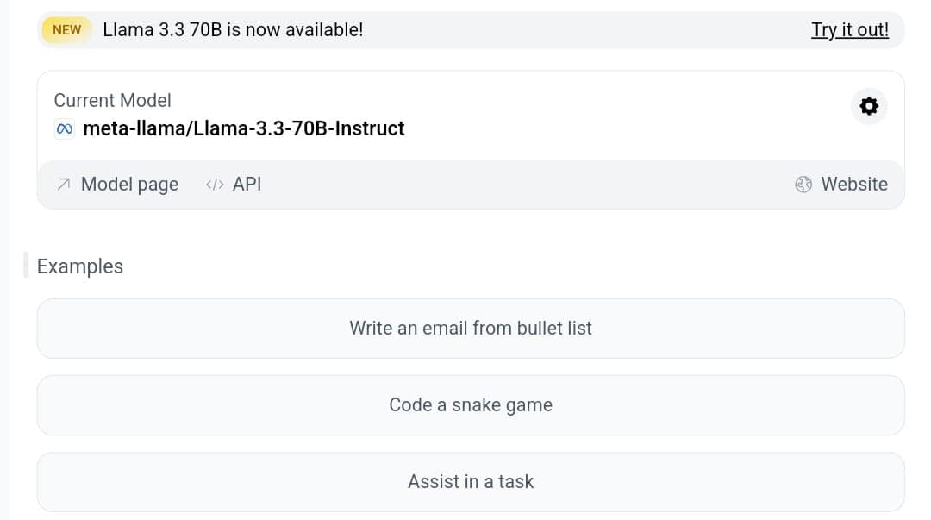Open the API link
Viewport: 931px width, 520px height.
click(246, 184)
